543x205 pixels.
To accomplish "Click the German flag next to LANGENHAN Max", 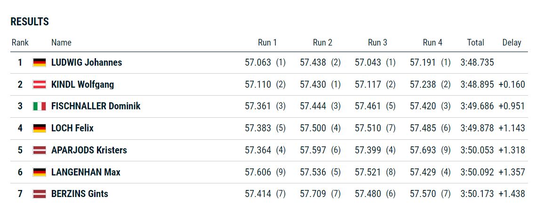I will (39, 172).
